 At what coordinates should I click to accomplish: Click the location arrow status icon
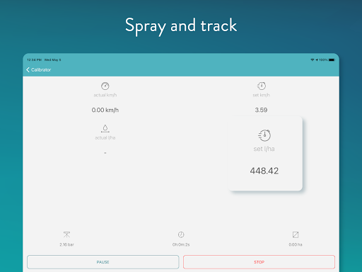317,60
